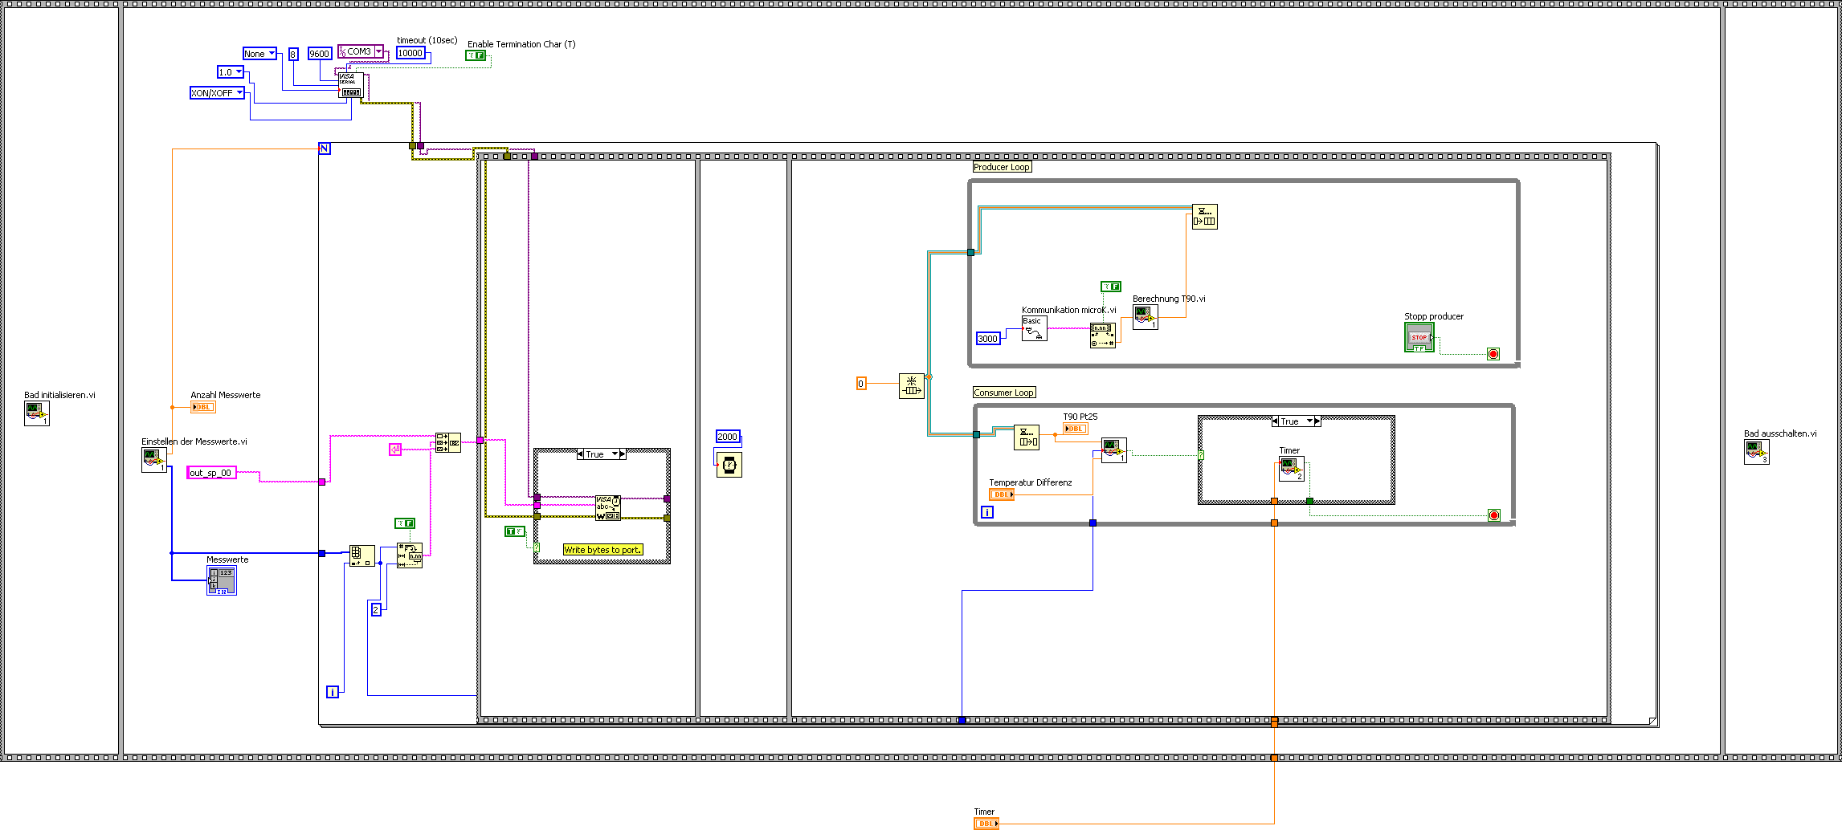
Task: Click the out_sp_00 string constant
Action: tap(211, 473)
